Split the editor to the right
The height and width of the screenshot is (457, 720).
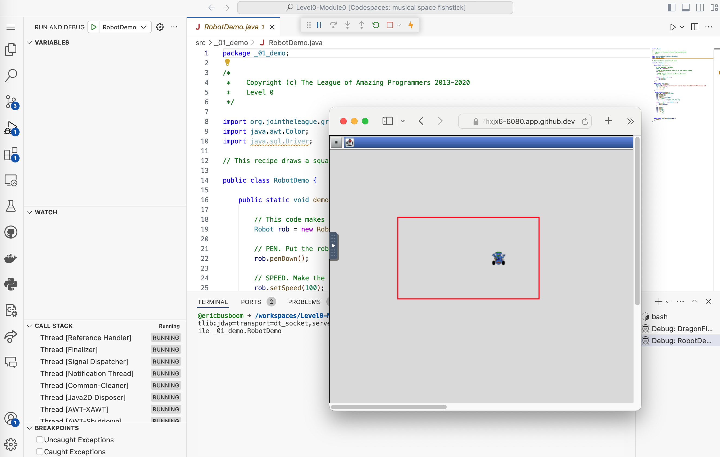[x=694, y=27]
